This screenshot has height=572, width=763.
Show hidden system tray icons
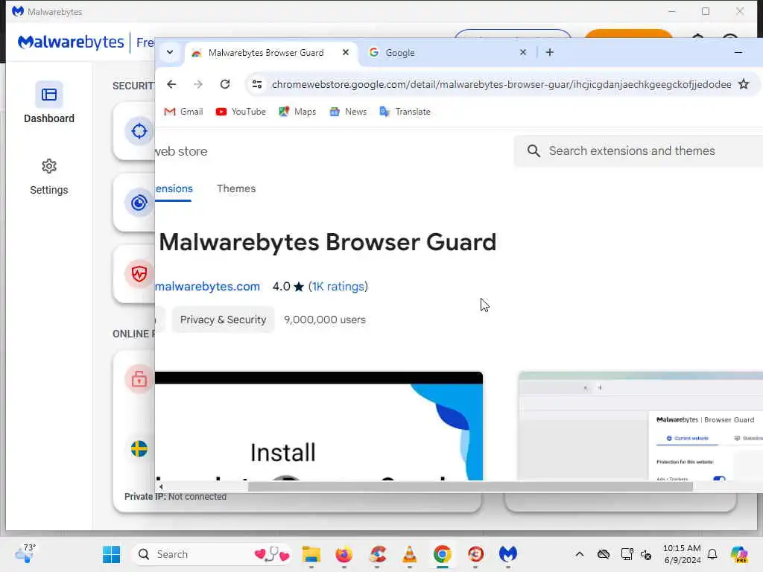[x=579, y=554]
